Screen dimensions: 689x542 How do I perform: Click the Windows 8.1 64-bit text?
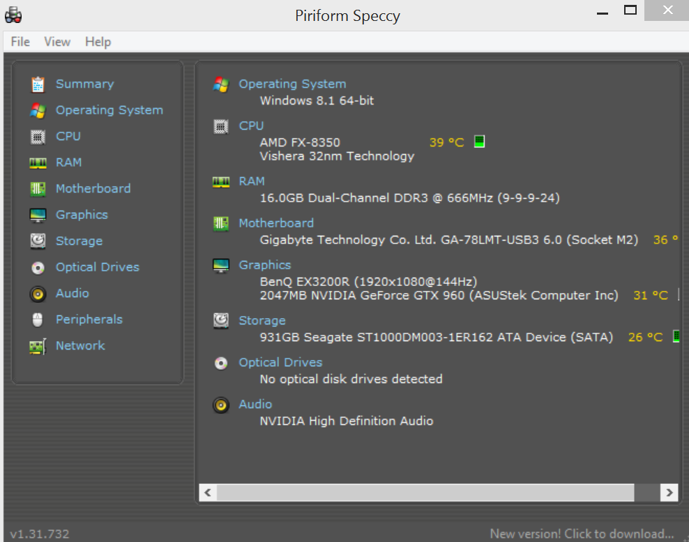317,100
